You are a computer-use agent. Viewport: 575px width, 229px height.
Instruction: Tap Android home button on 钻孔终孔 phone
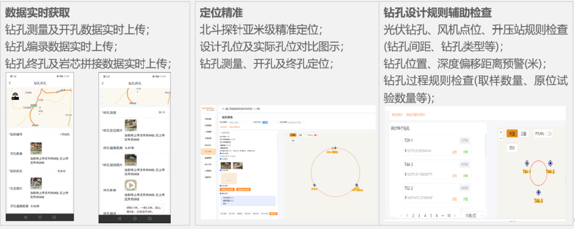(x=135, y=219)
